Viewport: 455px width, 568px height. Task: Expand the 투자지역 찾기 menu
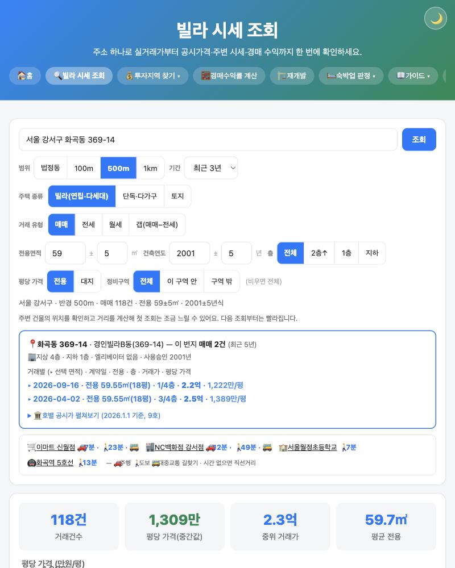point(153,76)
